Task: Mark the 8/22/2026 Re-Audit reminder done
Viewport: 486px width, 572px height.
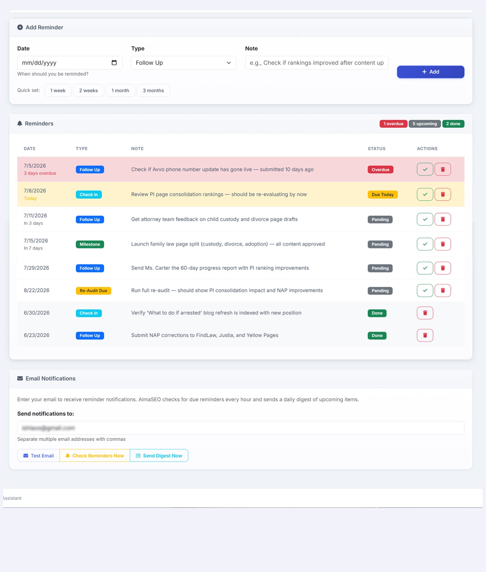Action: [x=425, y=290]
